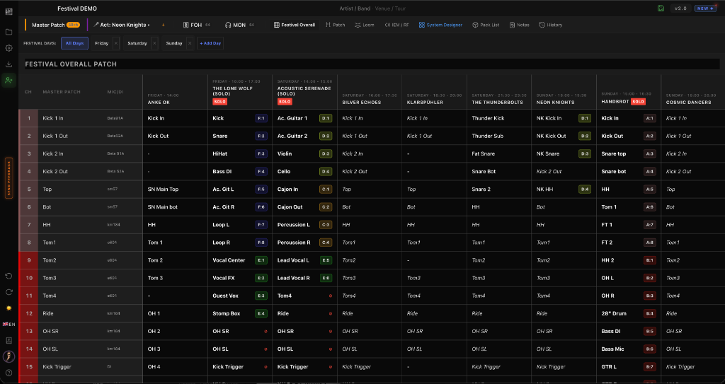
Task: Open the Notes tab
Action: (519, 25)
